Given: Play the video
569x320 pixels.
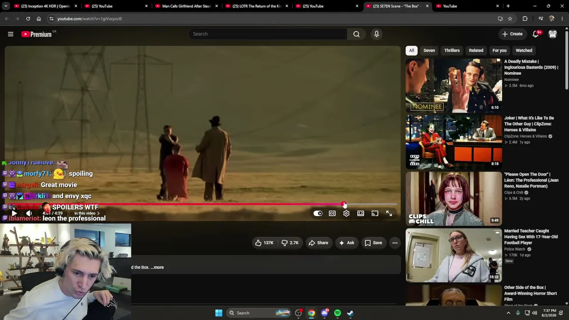Looking at the screenshot, I should pos(14,214).
